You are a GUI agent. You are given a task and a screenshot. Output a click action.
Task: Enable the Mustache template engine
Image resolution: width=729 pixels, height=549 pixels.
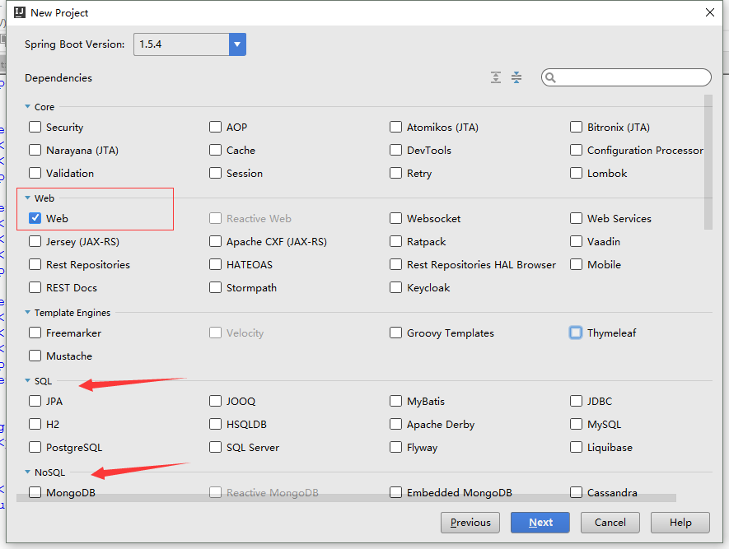pyautogui.click(x=35, y=356)
